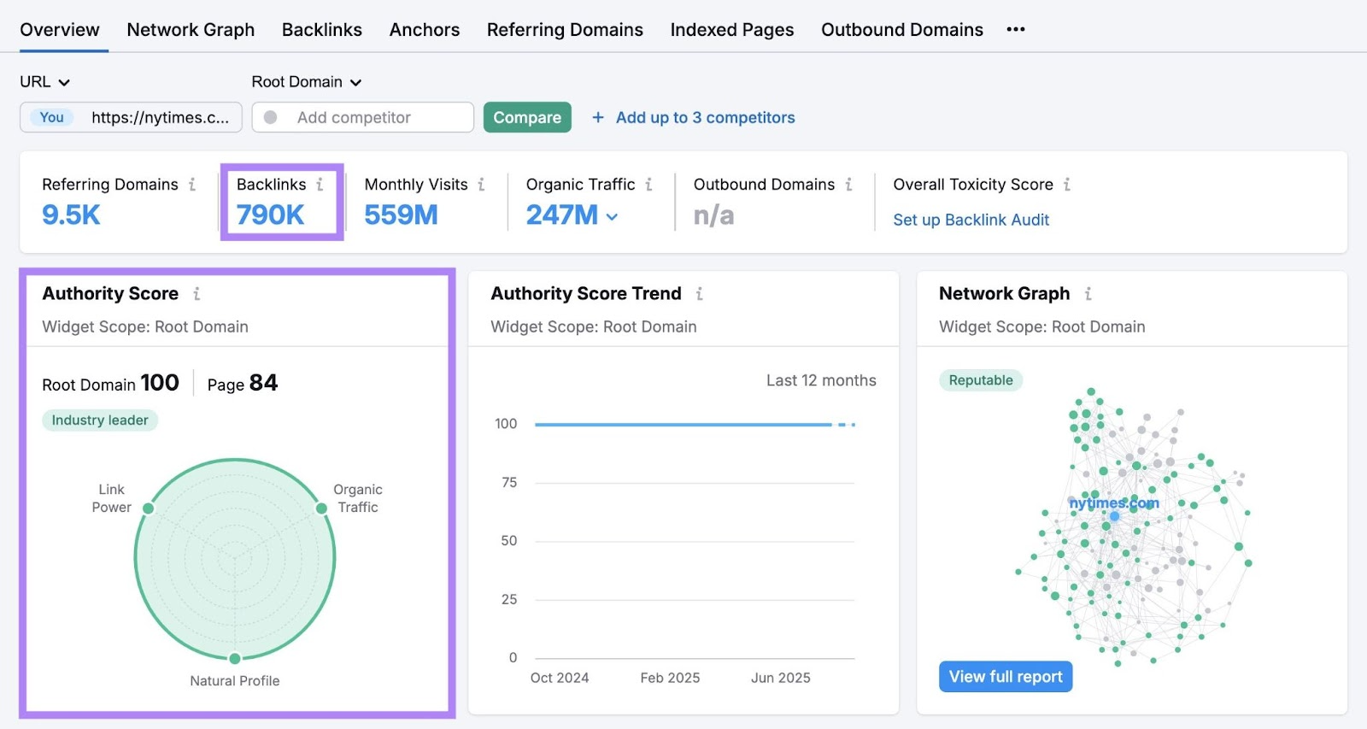The height and width of the screenshot is (729, 1367).
Task: Click info icon beside Organic Traffic
Action: click(x=648, y=185)
